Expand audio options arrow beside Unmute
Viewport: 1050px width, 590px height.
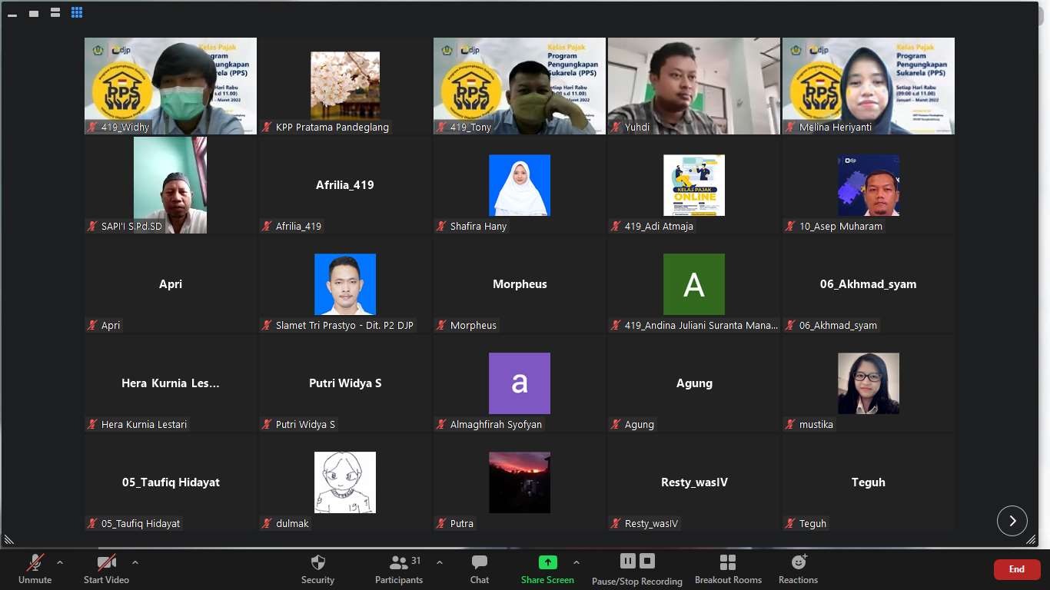[x=60, y=562]
